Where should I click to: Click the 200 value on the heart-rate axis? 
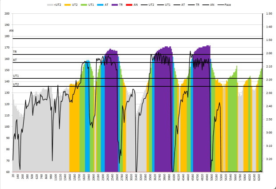pos(7,14)
